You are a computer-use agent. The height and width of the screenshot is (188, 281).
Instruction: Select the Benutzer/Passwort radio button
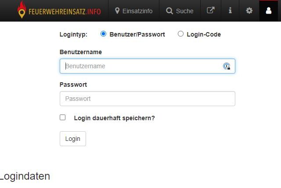(x=104, y=34)
